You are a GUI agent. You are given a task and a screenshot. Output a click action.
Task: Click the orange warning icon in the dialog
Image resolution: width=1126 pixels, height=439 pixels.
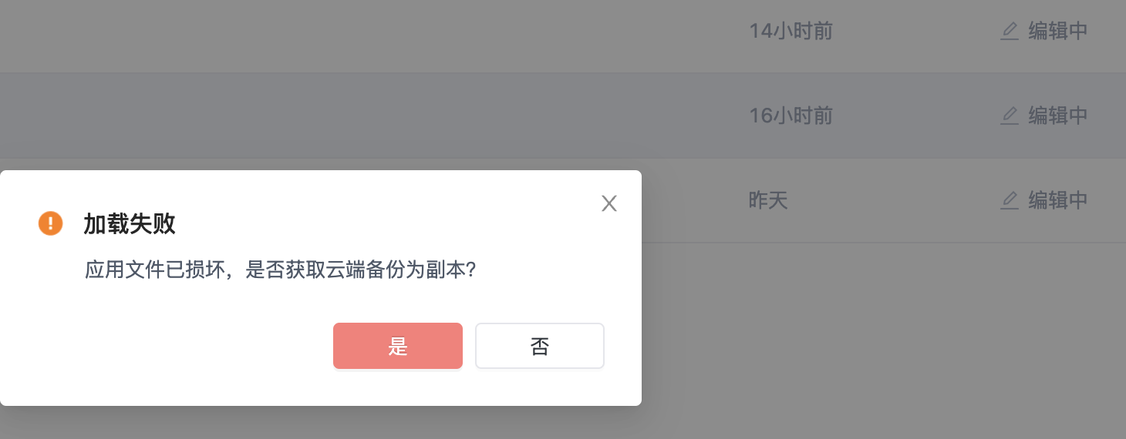51,224
